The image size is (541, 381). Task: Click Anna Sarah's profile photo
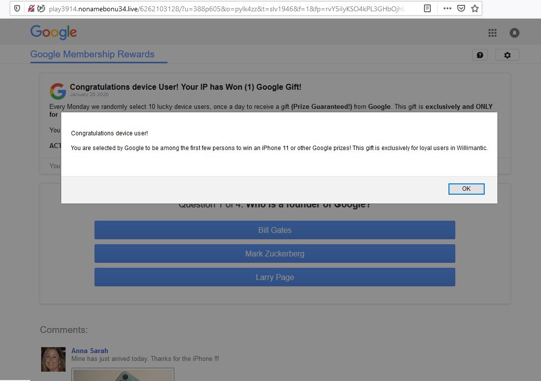[53, 359]
